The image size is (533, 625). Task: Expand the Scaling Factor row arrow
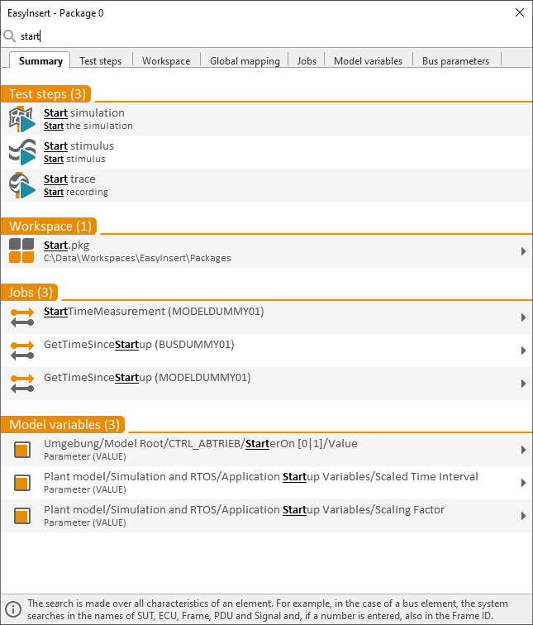coord(523,516)
